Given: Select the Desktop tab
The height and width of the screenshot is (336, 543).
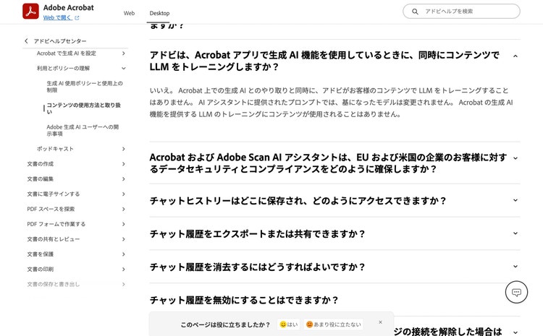Looking at the screenshot, I should pos(159,13).
